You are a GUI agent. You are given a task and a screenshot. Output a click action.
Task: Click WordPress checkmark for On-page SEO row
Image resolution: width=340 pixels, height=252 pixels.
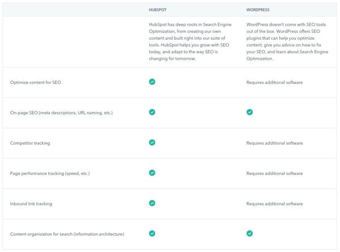tap(249, 112)
